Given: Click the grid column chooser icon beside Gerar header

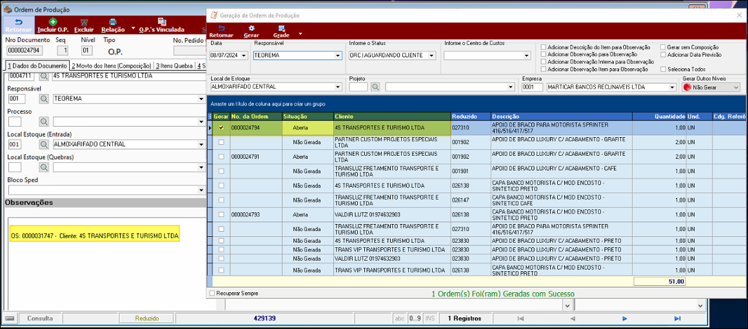Looking at the screenshot, I should pyautogui.click(x=210, y=116).
